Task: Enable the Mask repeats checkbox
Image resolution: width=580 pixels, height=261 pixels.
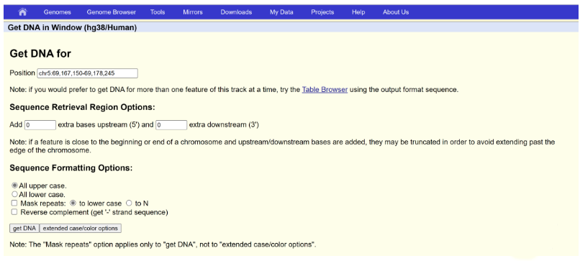Action: tap(14, 203)
